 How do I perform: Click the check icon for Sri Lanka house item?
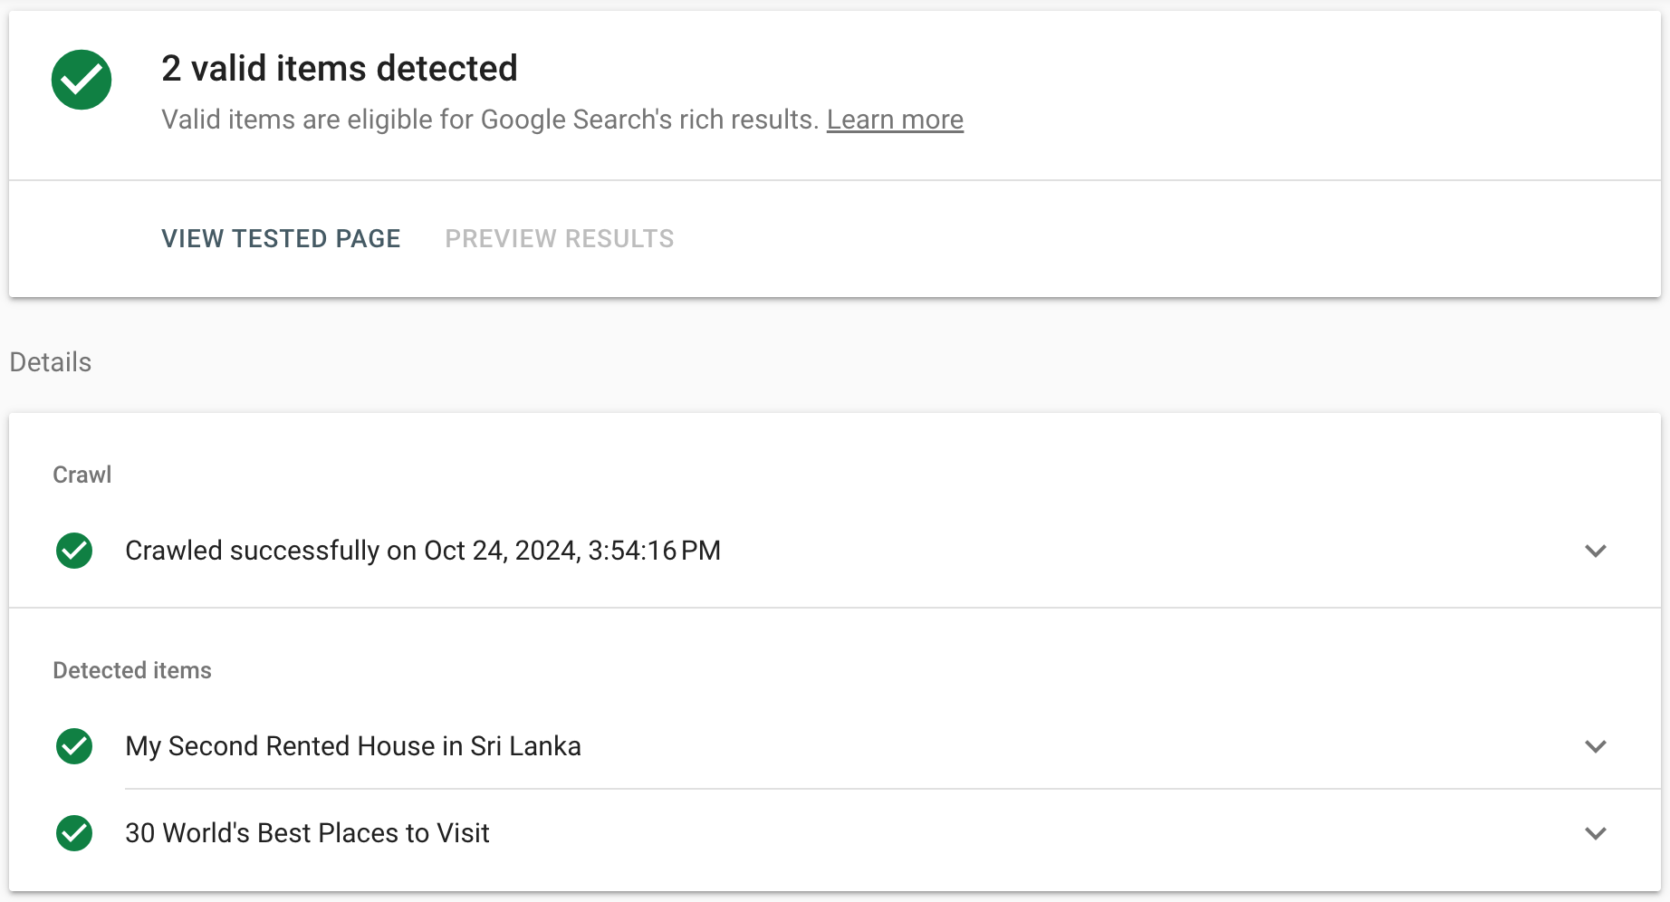tap(74, 746)
